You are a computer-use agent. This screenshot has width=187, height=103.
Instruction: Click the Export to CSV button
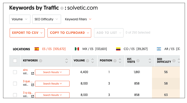[x=27, y=33]
